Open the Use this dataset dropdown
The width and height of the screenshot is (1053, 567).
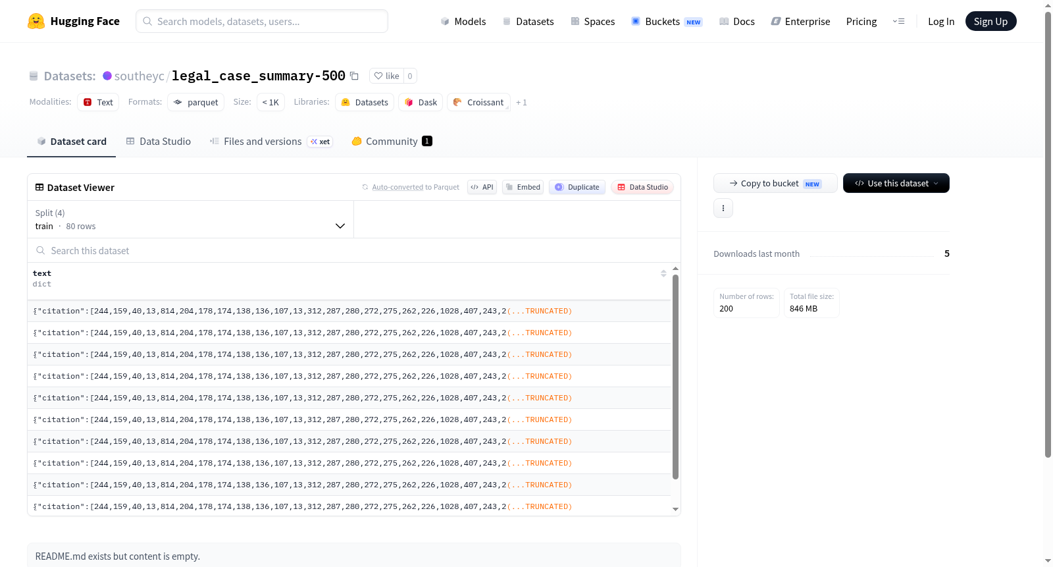coord(896,183)
